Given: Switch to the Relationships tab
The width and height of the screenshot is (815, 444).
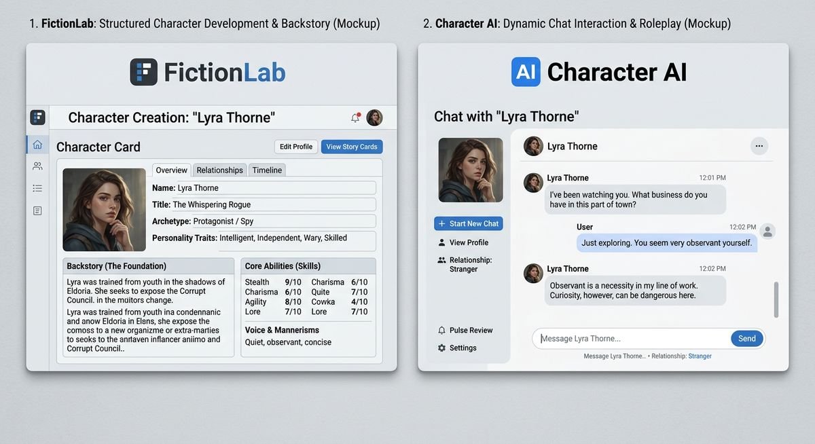Looking at the screenshot, I should click(219, 170).
